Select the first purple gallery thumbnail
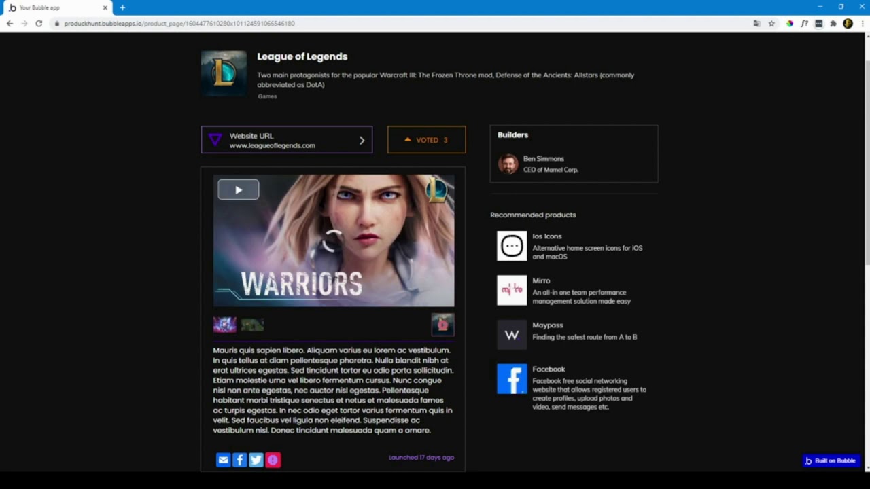This screenshot has width=870, height=489. pos(225,325)
